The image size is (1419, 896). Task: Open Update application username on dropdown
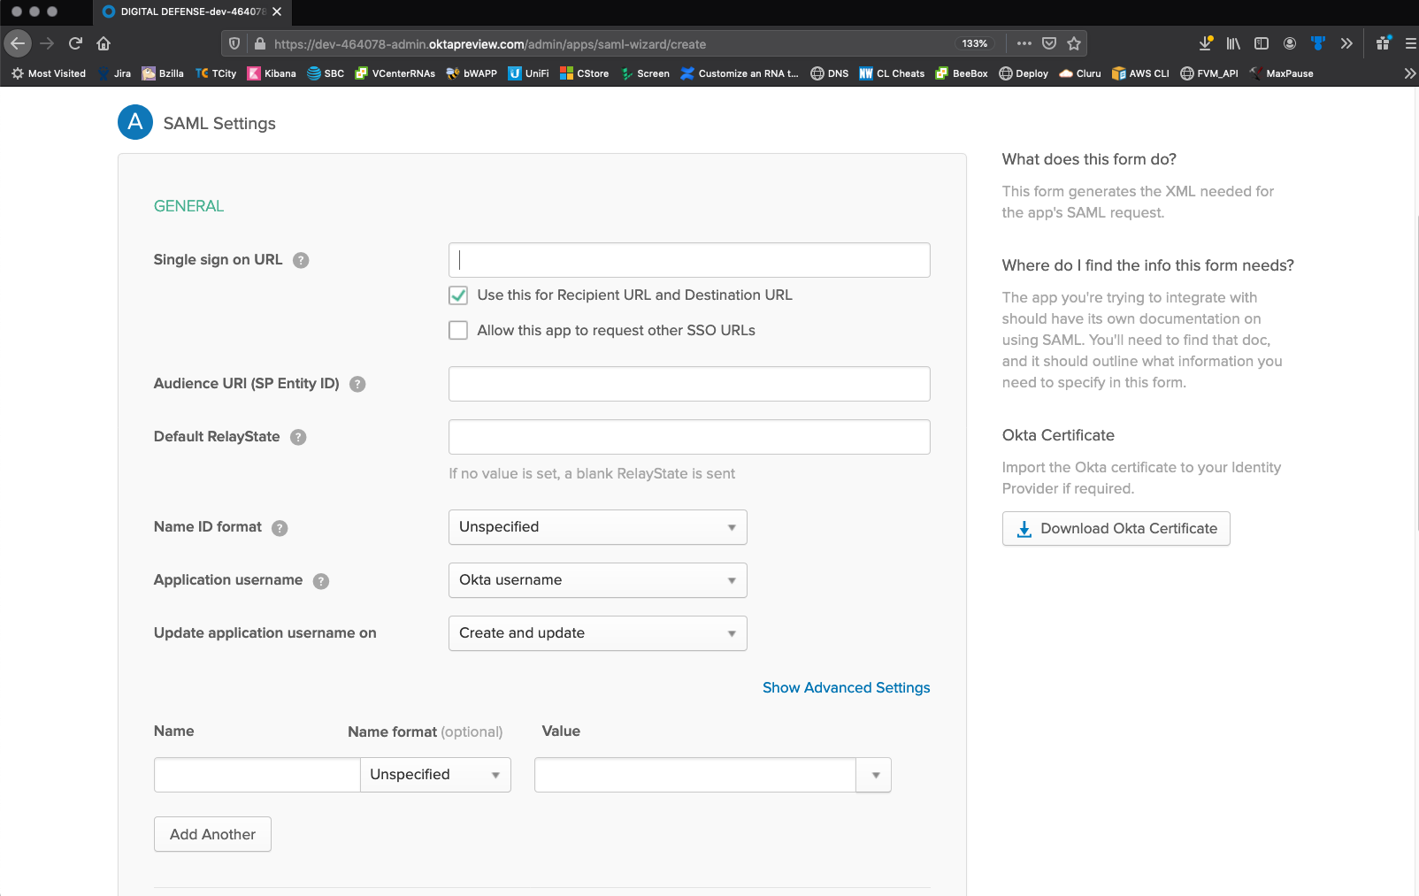coord(597,633)
